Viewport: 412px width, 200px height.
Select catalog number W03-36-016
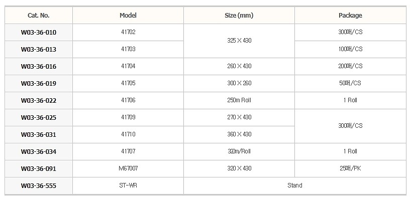point(39,67)
